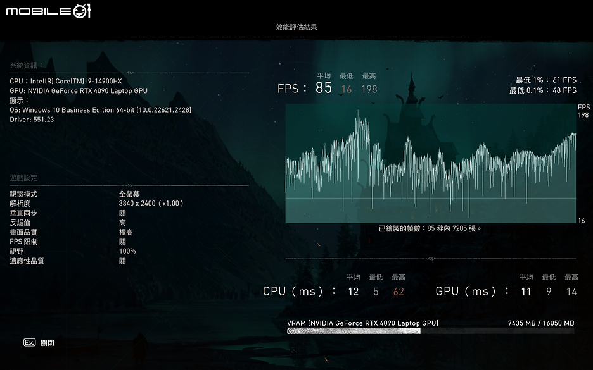593x370 pixels.
Task: Click the GPU minimum value 9
Action: pos(549,292)
